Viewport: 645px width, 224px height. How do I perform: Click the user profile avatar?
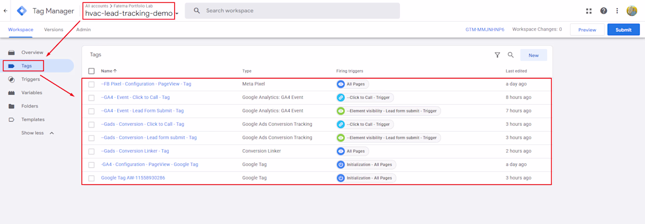click(632, 11)
